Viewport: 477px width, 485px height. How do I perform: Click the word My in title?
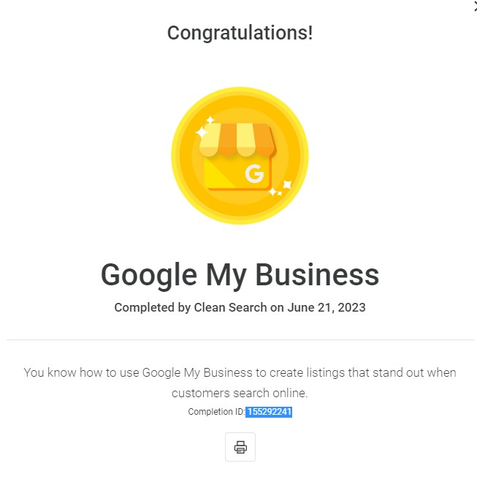click(226, 276)
